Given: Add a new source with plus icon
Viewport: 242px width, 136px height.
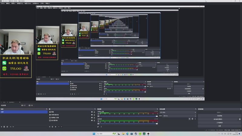Looking at the screenshot, I should click(50, 127).
